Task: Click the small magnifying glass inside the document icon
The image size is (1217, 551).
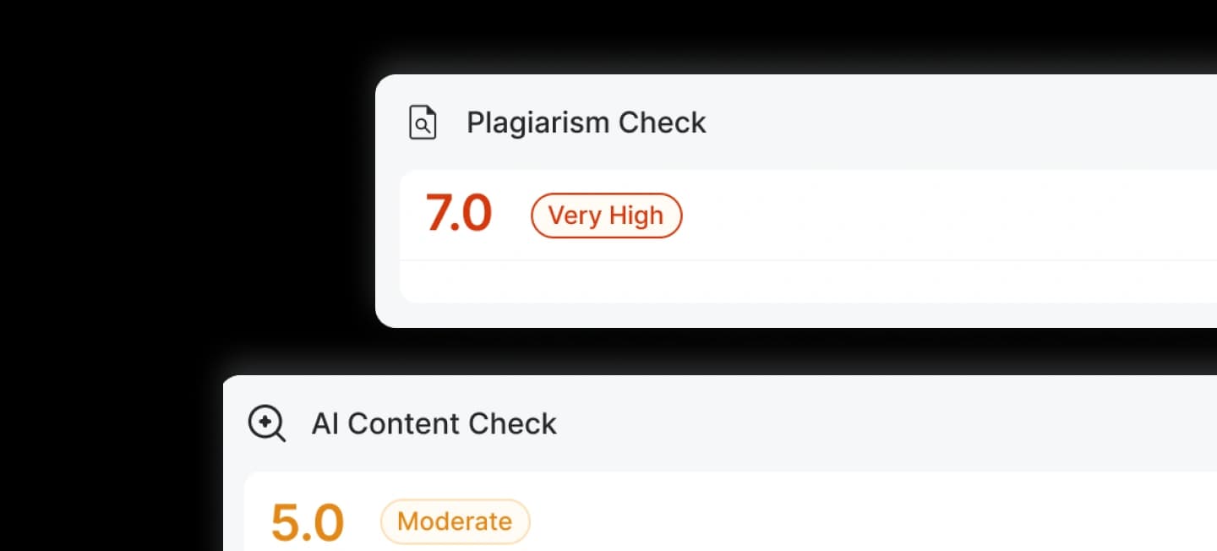Action: point(423,125)
